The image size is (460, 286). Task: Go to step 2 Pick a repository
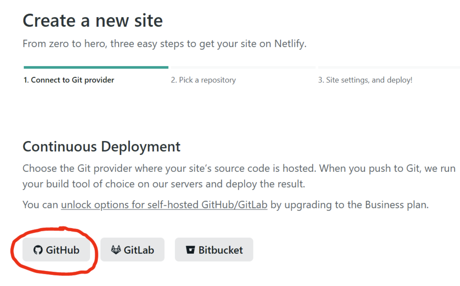coord(203,80)
